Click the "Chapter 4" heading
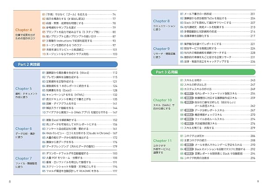Viewport: 268px width, 190px height. tap(23, 30)
